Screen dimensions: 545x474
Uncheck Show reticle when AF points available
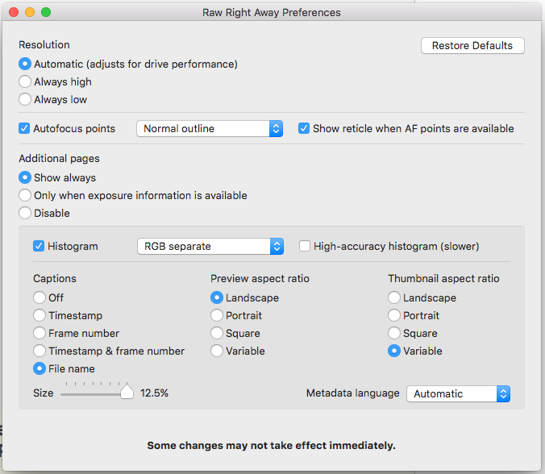[x=304, y=128]
